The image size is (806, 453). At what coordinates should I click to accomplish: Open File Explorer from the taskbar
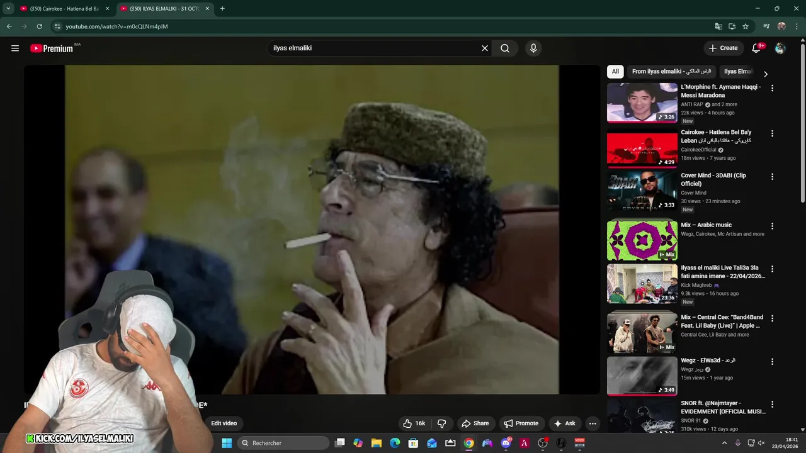(377, 443)
